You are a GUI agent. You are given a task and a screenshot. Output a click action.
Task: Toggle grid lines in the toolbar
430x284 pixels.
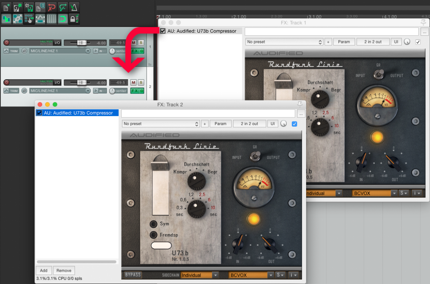point(51,19)
